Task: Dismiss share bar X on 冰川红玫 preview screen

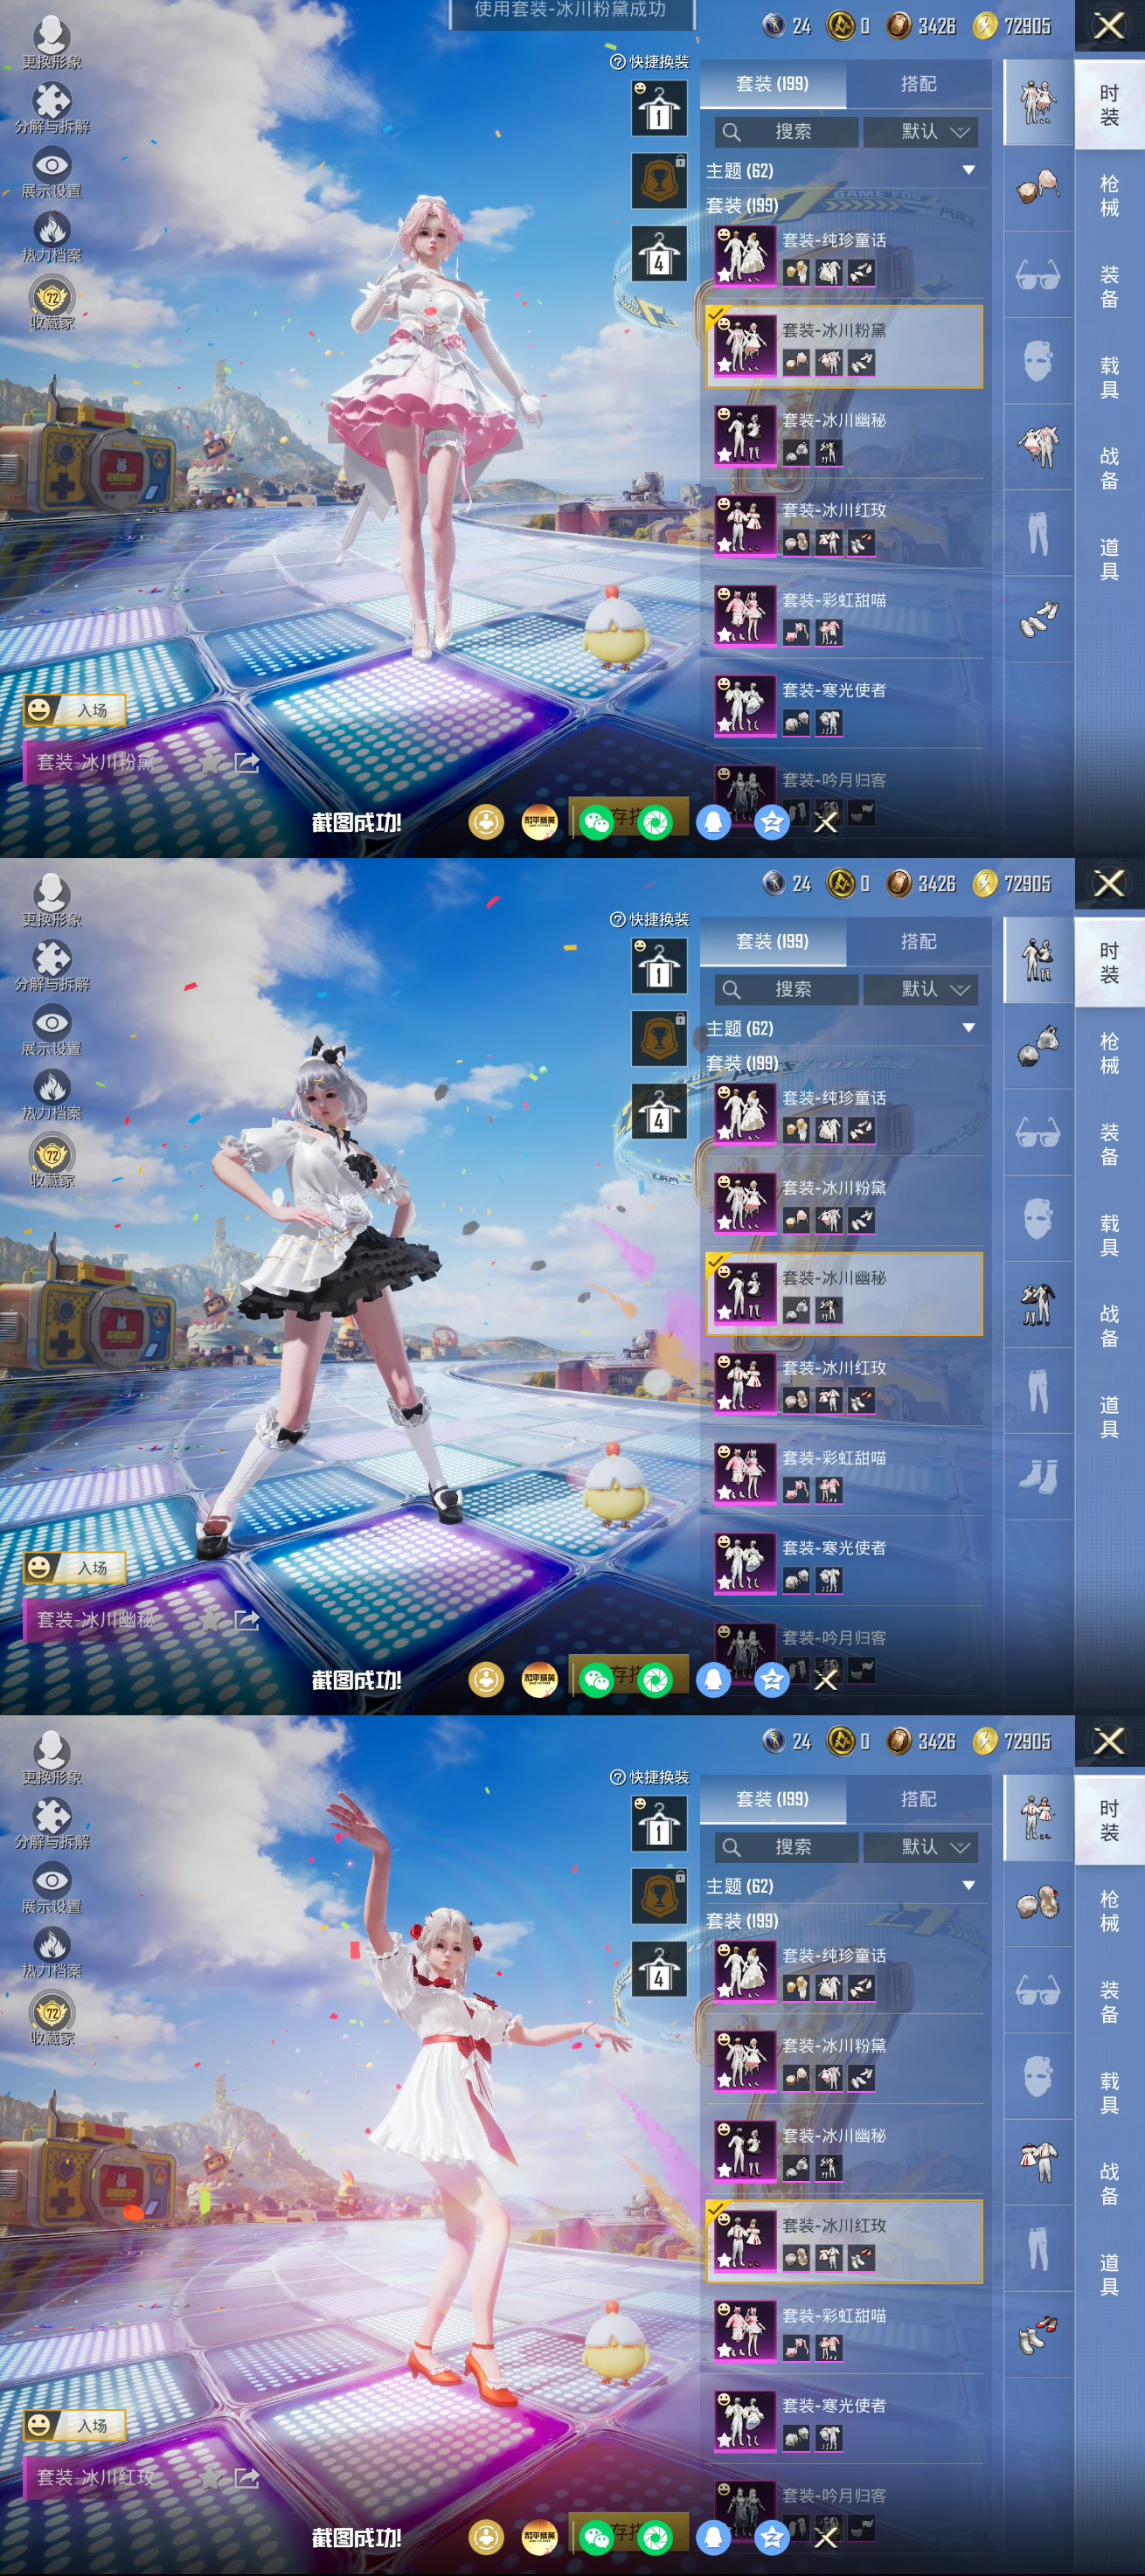Action: [826, 2538]
